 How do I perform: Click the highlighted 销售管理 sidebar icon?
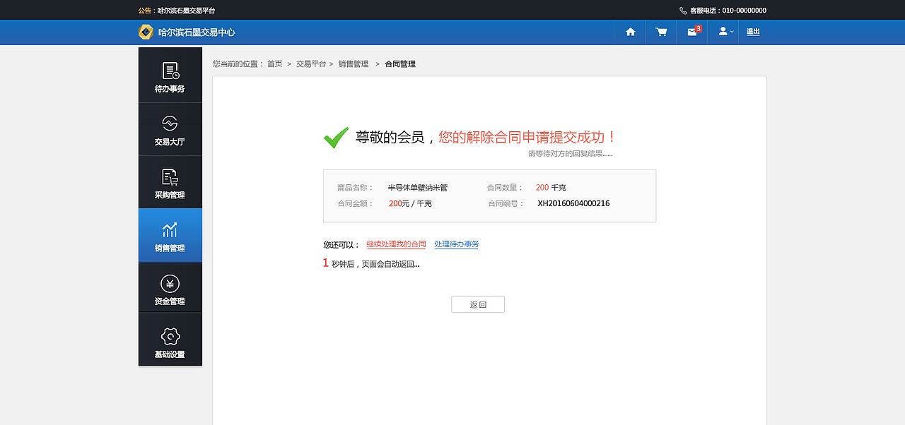[170, 235]
